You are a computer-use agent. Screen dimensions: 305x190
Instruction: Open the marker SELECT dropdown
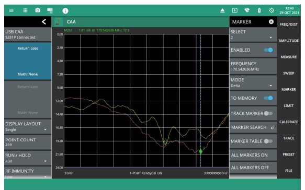(253, 34)
